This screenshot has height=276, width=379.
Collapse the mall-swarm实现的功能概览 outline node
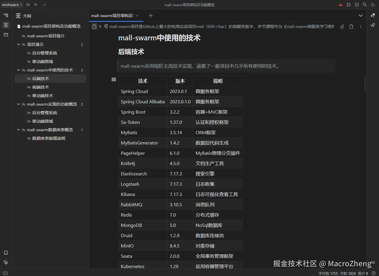coord(19,104)
